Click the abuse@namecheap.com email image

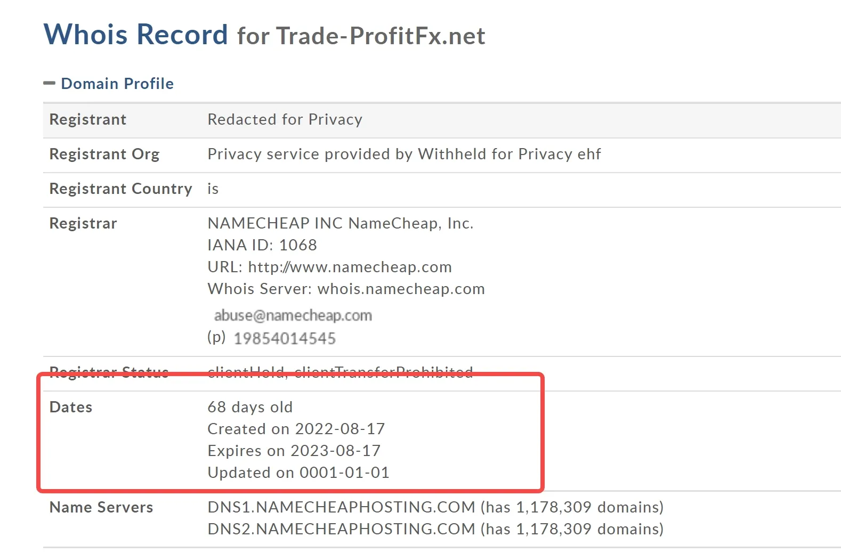pyautogui.click(x=293, y=315)
